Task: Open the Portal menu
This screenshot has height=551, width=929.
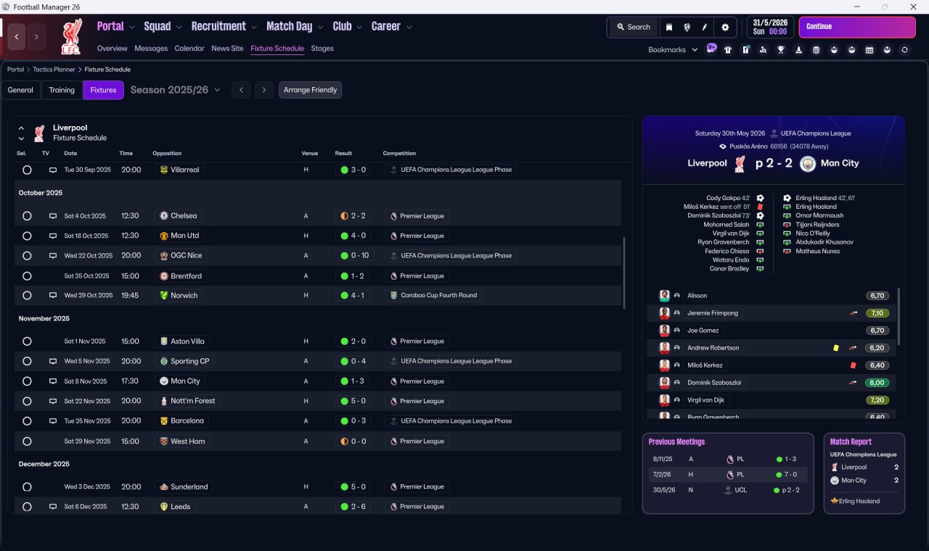Action: [110, 26]
